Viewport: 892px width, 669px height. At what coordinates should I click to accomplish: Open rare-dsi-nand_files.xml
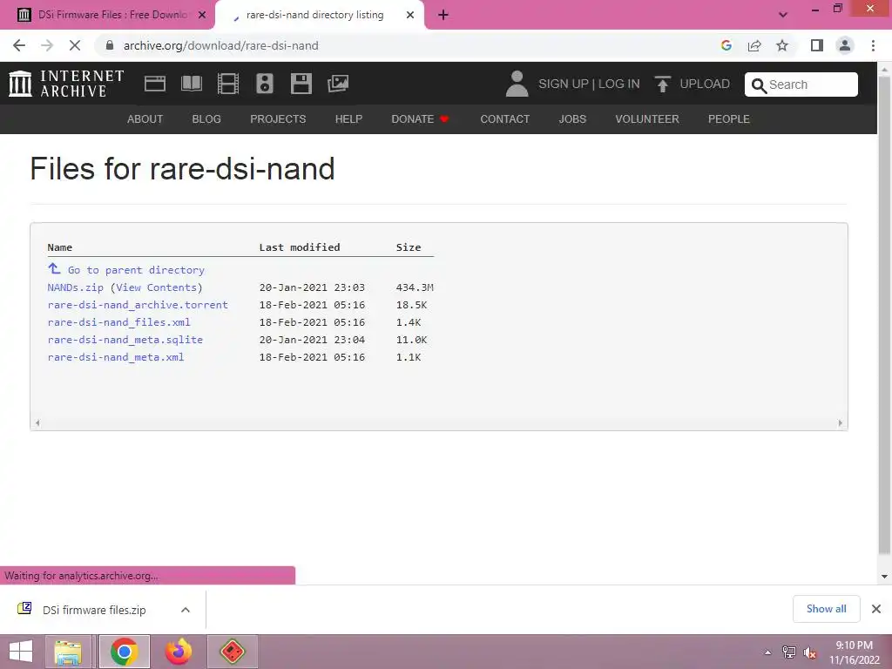(118, 322)
